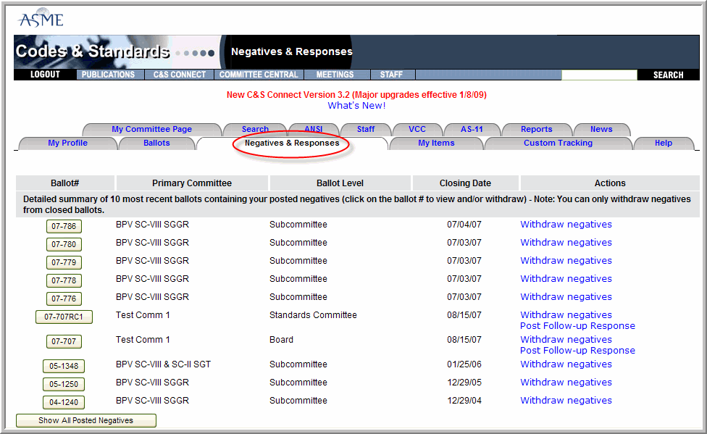Withdraw negatives for ballot 05-1250
This screenshot has width=707, height=434.
(x=566, y=382)
